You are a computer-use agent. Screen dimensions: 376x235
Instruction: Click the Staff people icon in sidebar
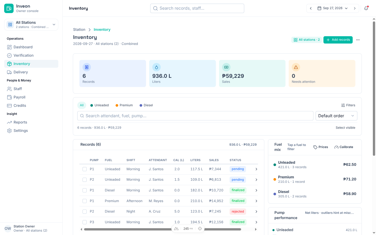pyautogui.click(x=9, y=89)
